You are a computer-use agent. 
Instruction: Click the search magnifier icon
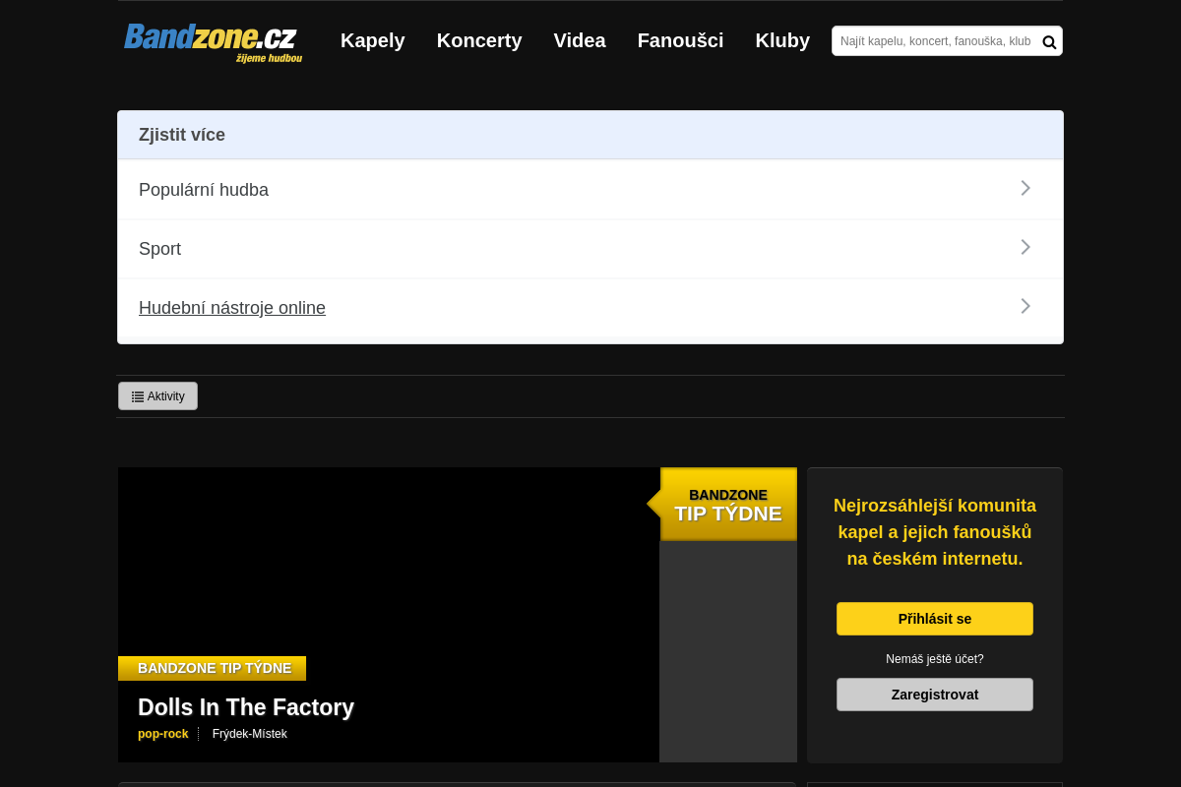(1049, 41)
